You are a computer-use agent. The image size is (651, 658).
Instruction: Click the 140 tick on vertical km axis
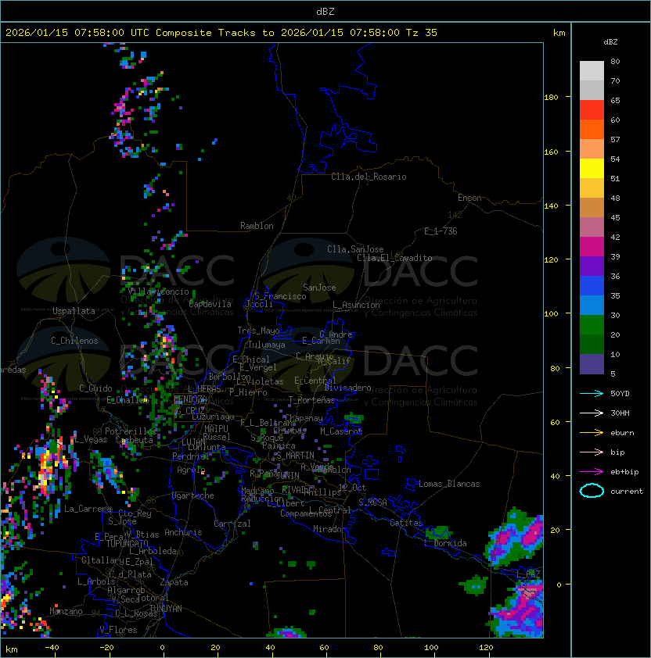(x=551, y=206)
